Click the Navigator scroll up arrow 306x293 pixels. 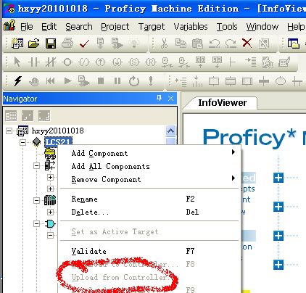(x=170, y=131)
